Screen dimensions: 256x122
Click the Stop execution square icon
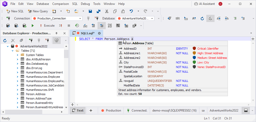(69, 26)
